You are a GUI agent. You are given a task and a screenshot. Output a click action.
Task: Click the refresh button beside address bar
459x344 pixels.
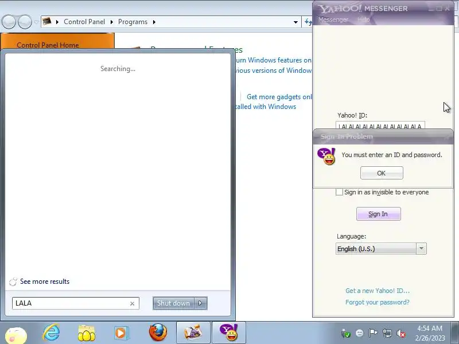tap(308, 22)
